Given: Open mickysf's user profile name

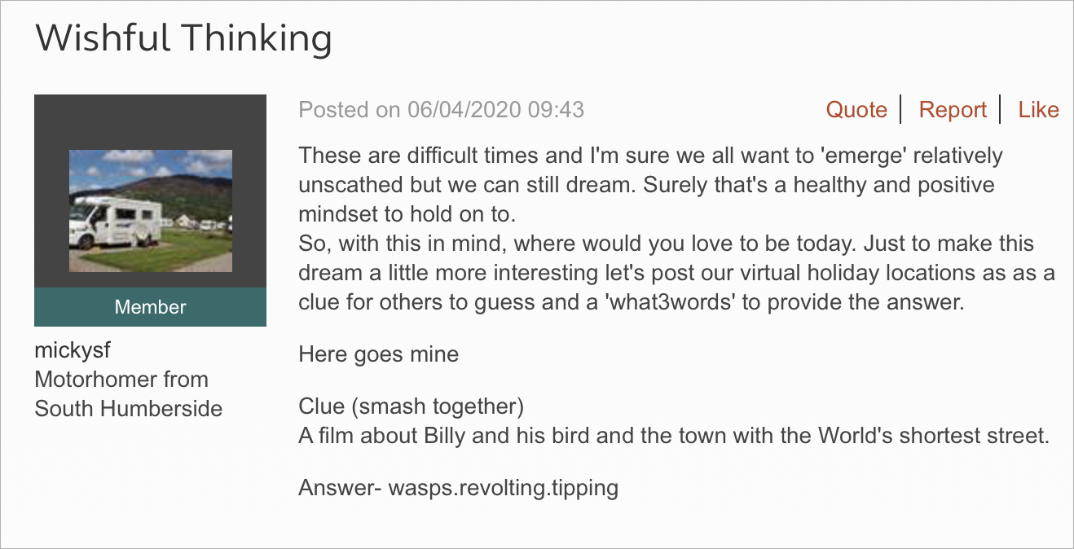Looking at the screenshot, I should click(x=73, y=351).
